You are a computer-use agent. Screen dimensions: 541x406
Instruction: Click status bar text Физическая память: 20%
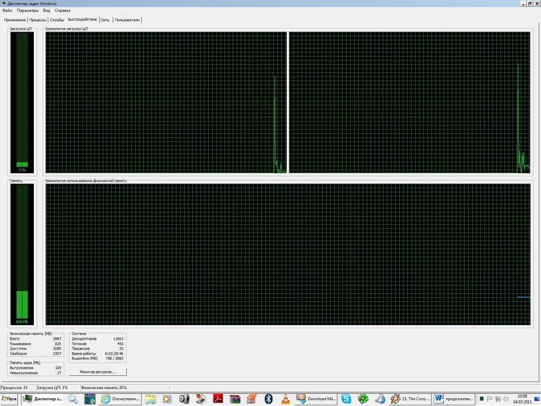click(104, 387)
